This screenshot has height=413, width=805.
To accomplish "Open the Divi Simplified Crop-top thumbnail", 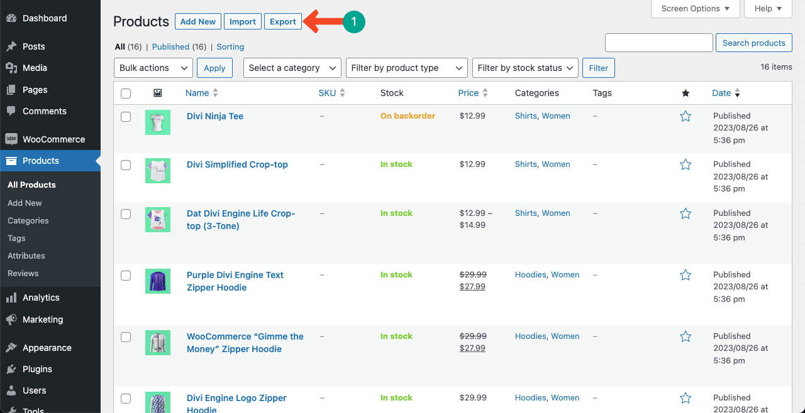I will [x=158, y=171].
